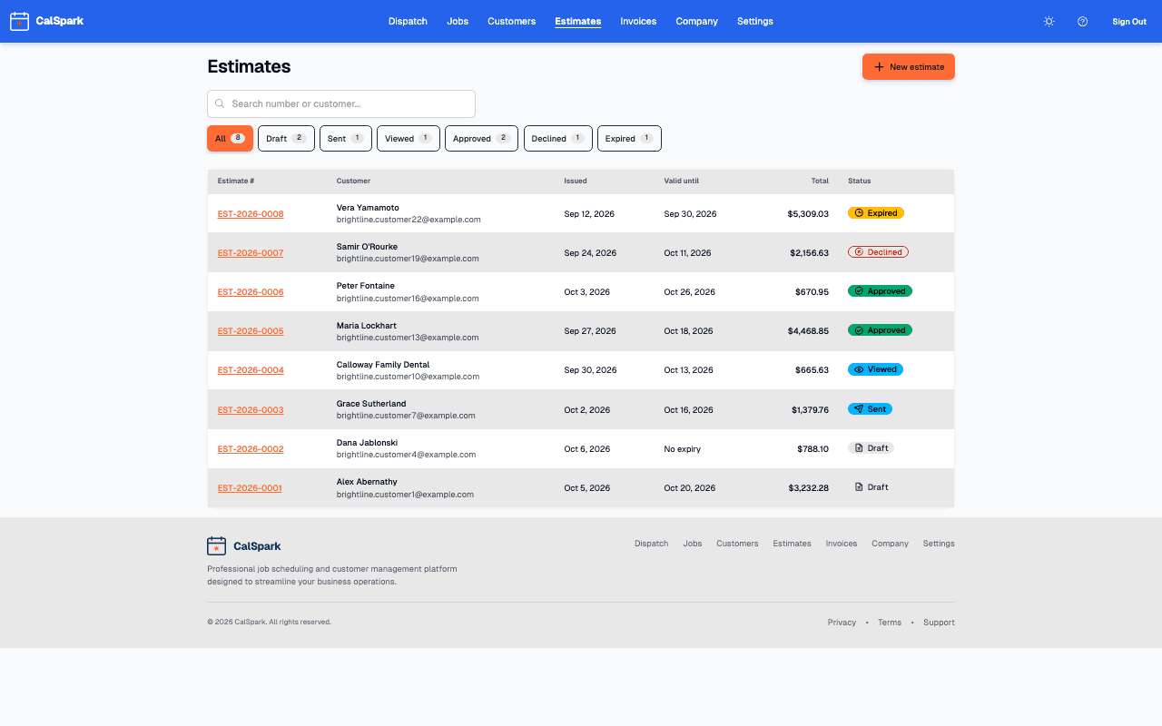Filter estimates by Viewed

(x=409, y=138)
